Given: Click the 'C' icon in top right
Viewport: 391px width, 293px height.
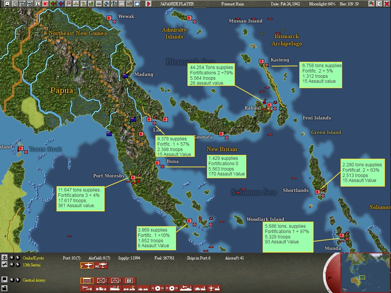Looking at the screenshot, I should [x=379, y=3].
